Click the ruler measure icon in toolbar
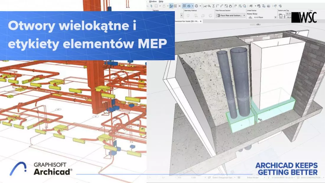This screenshot has width=325, height=183. (x=175, y=6)
